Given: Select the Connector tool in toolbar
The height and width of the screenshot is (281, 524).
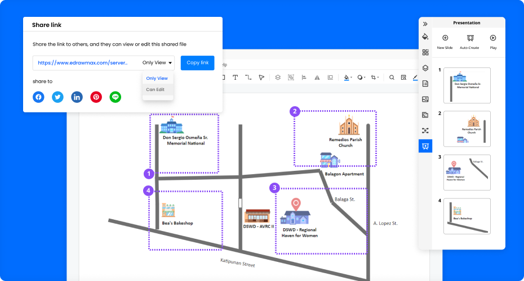Looking at the screenshot, I should (248, 78).
